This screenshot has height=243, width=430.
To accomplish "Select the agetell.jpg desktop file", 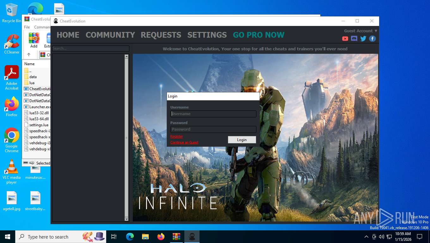I will pyautogui.click(x=12, y=201).
